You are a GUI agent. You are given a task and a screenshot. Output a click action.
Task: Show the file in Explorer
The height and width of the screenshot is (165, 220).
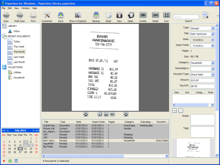click(78, 15)
